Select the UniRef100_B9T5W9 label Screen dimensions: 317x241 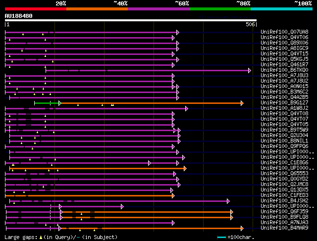[x=284, y=130]
